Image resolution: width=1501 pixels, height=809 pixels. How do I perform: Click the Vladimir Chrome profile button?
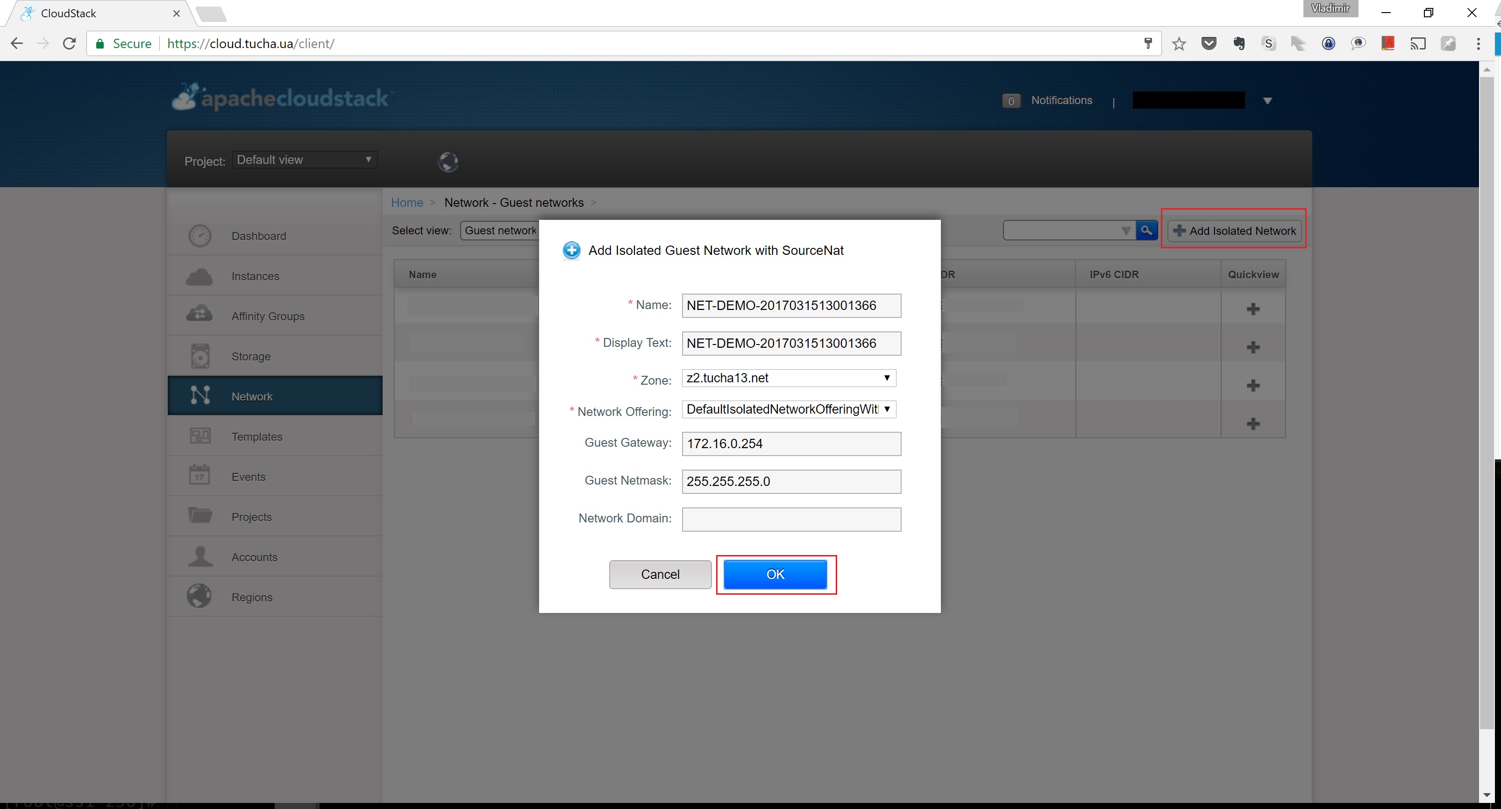[1330, 8]
